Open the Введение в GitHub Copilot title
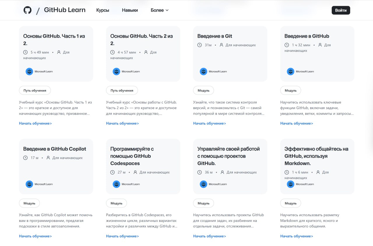The image size is (373, 246). [55, 149]
